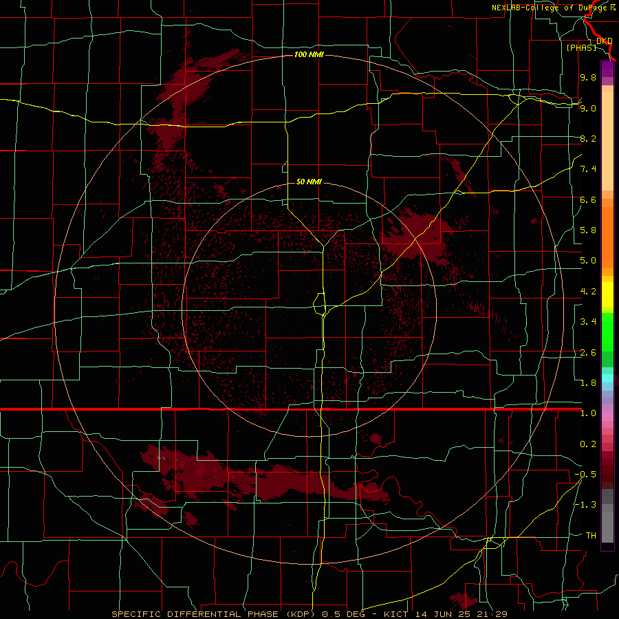Image resolution: width=619 pixels, height=619 pixels.
Task: Click the purple top segment of the color bar
Action: coord(607,69)
